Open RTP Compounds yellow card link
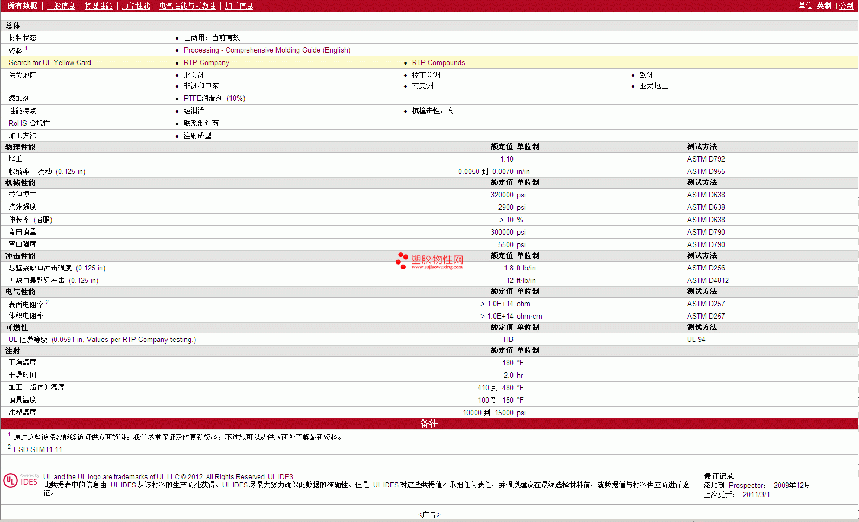The image size is (859, 522). [x=438, y=62]
